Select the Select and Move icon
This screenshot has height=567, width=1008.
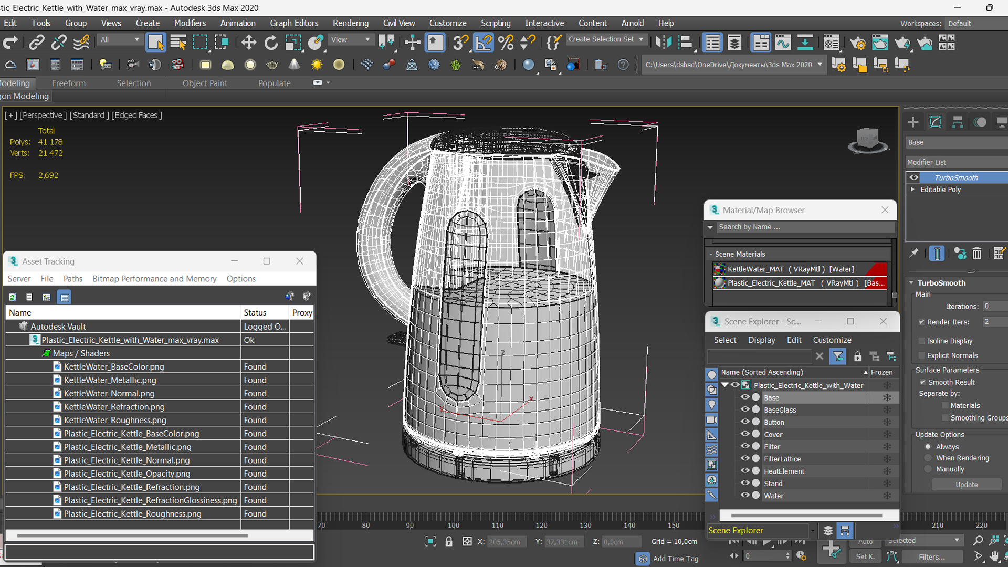click(x=247, y=43)
